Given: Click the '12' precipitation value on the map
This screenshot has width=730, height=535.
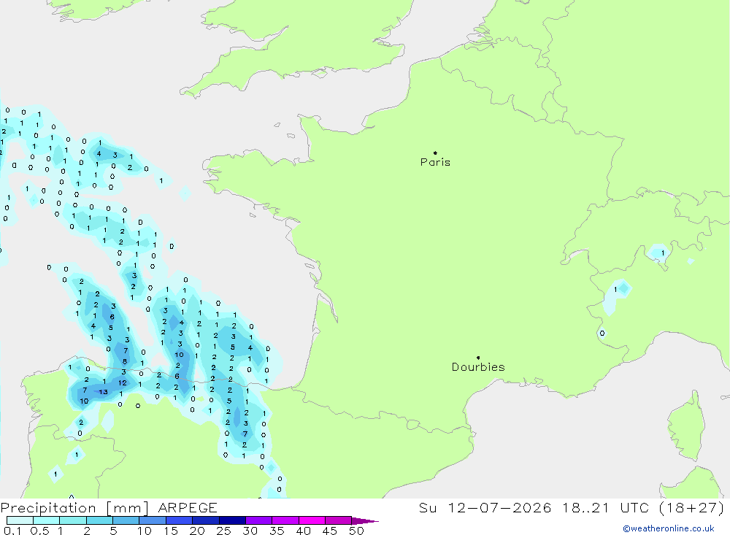Looking at the screenshot, I should (122, 382).
